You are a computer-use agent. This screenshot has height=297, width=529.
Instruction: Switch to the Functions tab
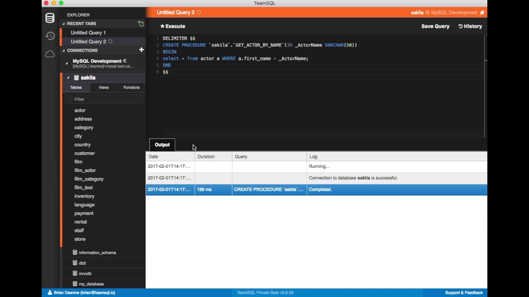coord(131,87)
